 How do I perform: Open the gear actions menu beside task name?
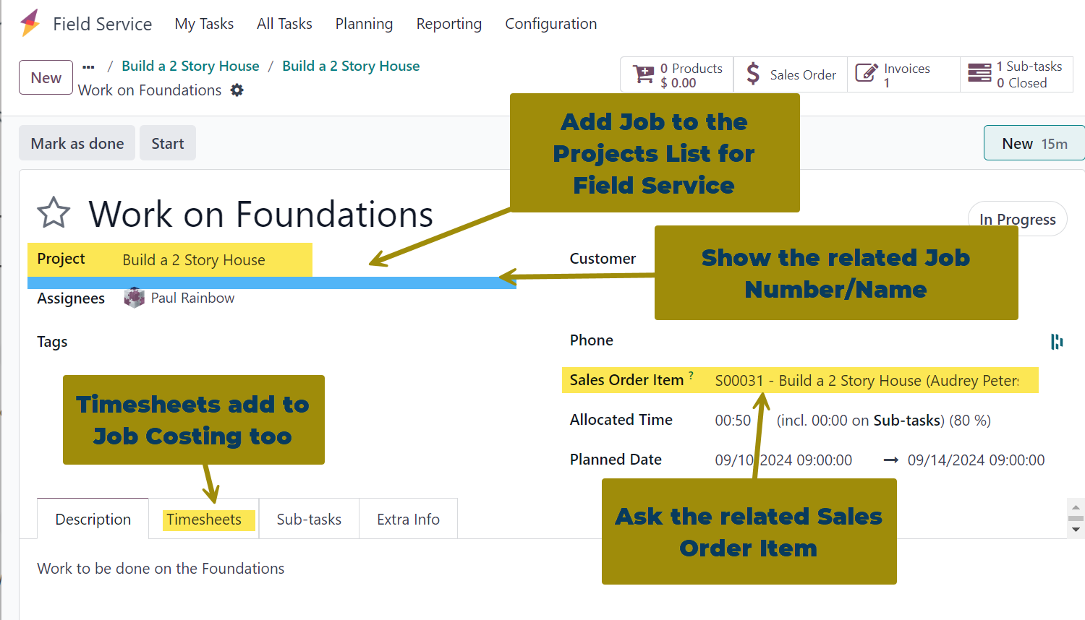coord(237,90)
